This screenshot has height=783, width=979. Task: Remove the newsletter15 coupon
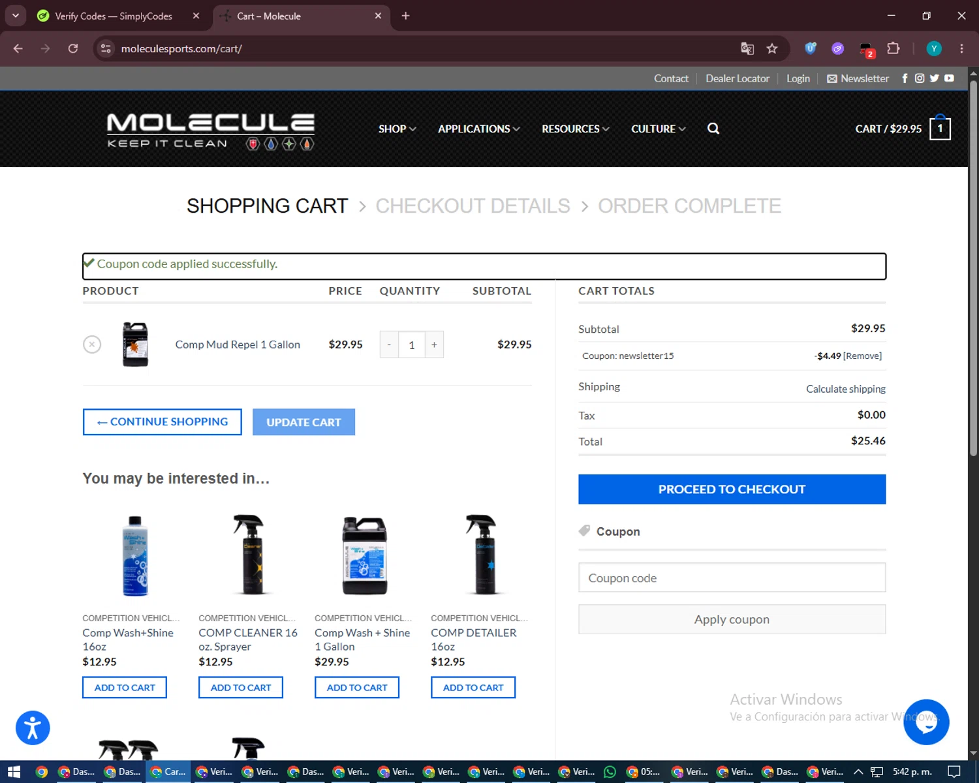point(862,356)
